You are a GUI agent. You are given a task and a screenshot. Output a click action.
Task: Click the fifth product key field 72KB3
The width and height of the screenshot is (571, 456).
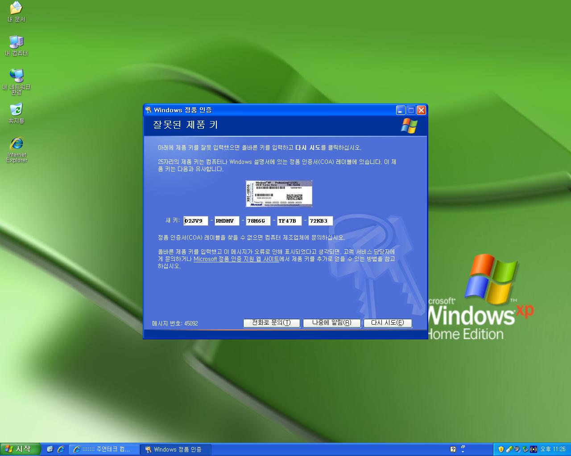pyautogui.click(x=321, y=221)
